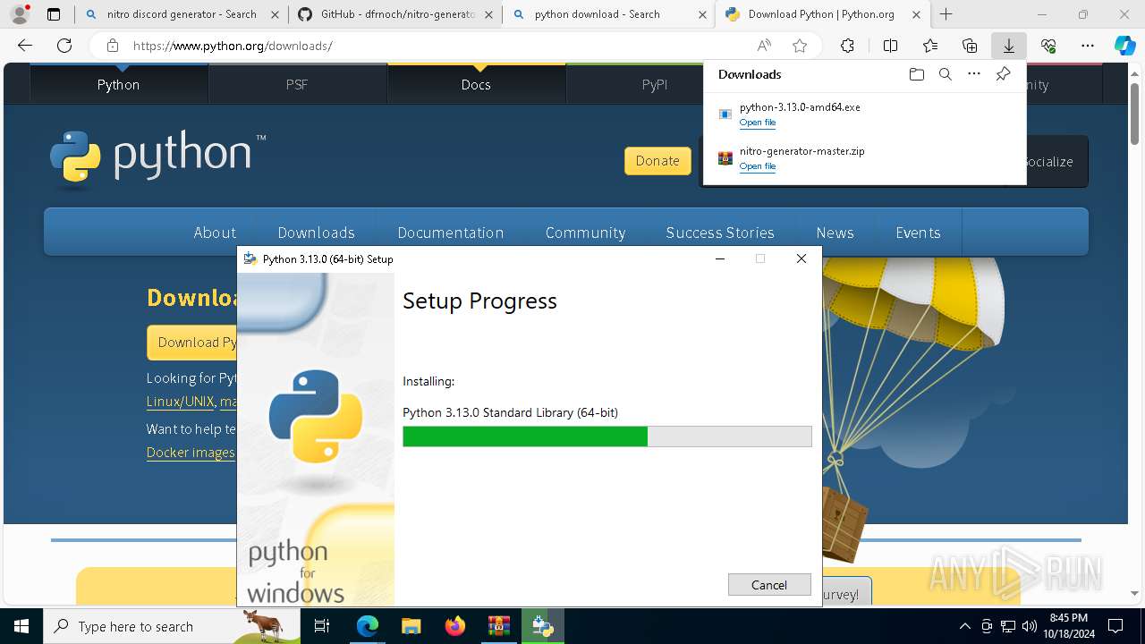Open the PyPI site tab
1145x644 pixels.
pos(655,84)
